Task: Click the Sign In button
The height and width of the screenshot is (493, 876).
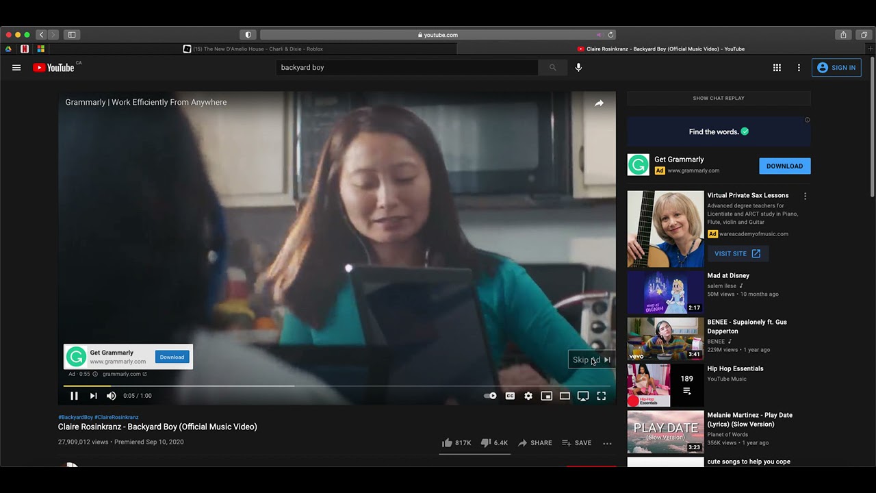Action: (836, 68)
